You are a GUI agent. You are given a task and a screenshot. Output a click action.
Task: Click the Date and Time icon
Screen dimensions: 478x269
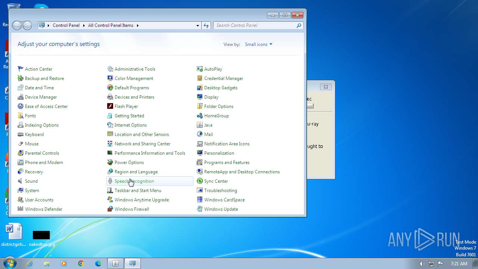(21, 87)
